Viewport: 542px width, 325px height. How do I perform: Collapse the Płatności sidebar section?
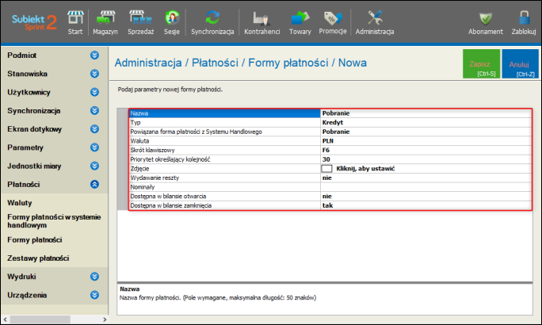coord(94,185)
